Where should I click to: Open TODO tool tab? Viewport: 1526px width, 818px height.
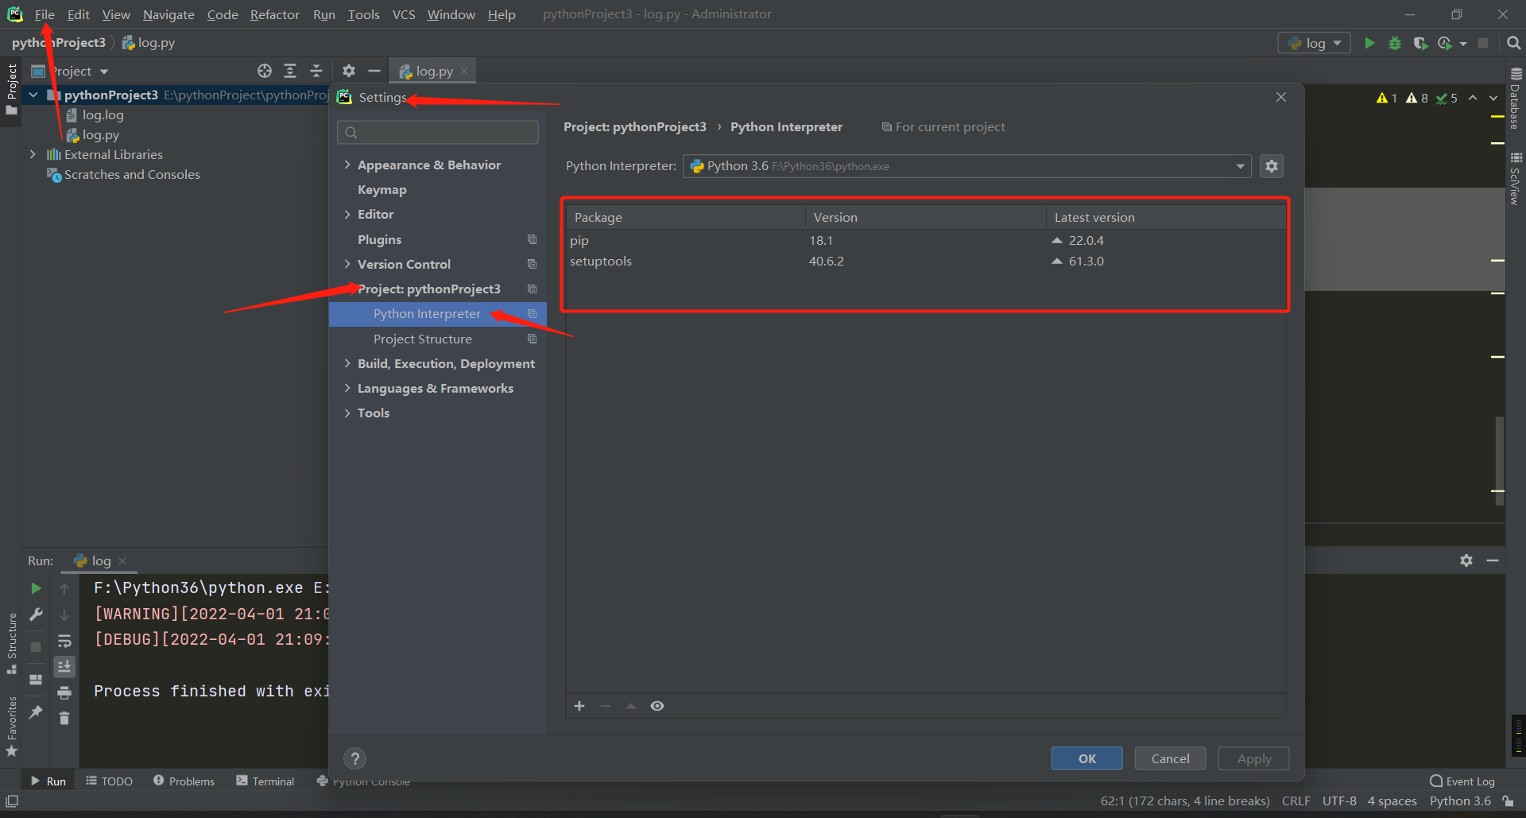click(109, 781)
